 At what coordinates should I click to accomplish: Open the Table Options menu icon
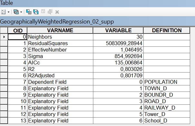click(x=3, y=12)
